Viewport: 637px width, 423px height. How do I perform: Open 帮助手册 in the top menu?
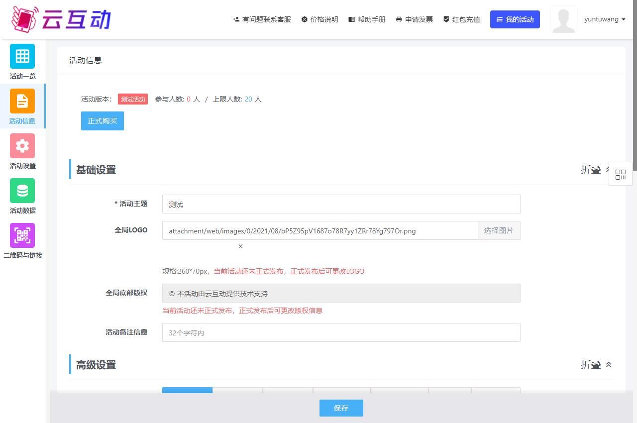pyautogui.click(x=367, y=19)
